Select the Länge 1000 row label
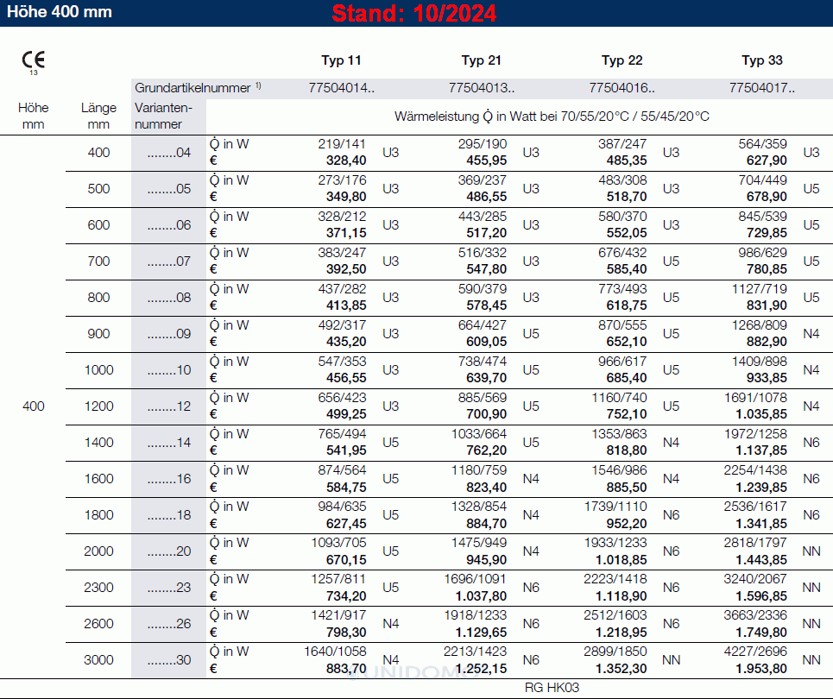Image resolution: width=833 pixels, height=699 pixels. coord(99,370)
